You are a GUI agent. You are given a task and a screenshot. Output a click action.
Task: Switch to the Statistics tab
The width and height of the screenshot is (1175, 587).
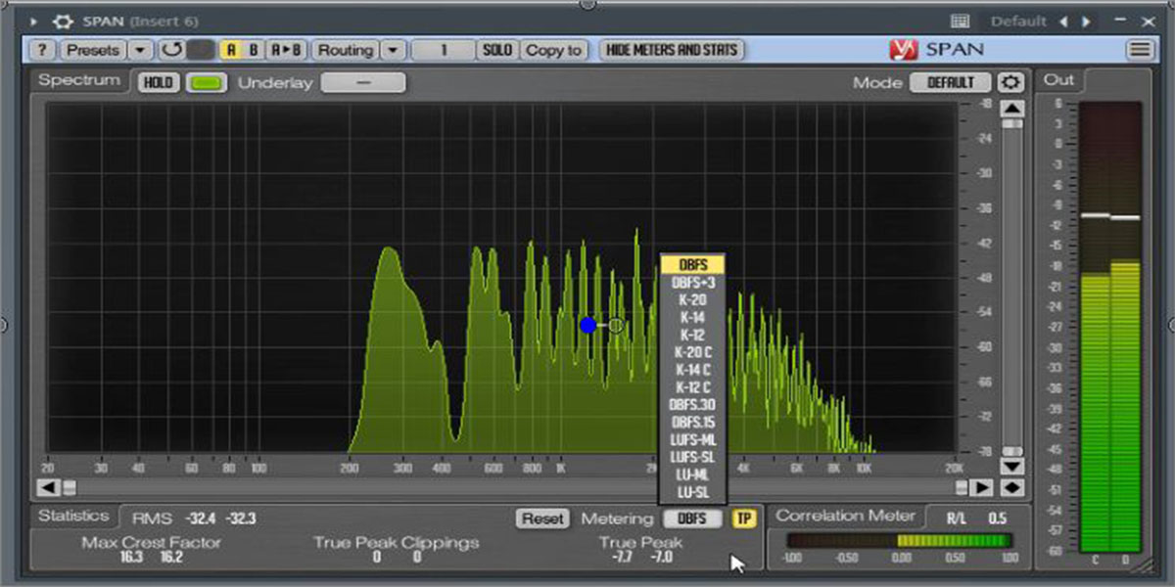click(74, 516)
